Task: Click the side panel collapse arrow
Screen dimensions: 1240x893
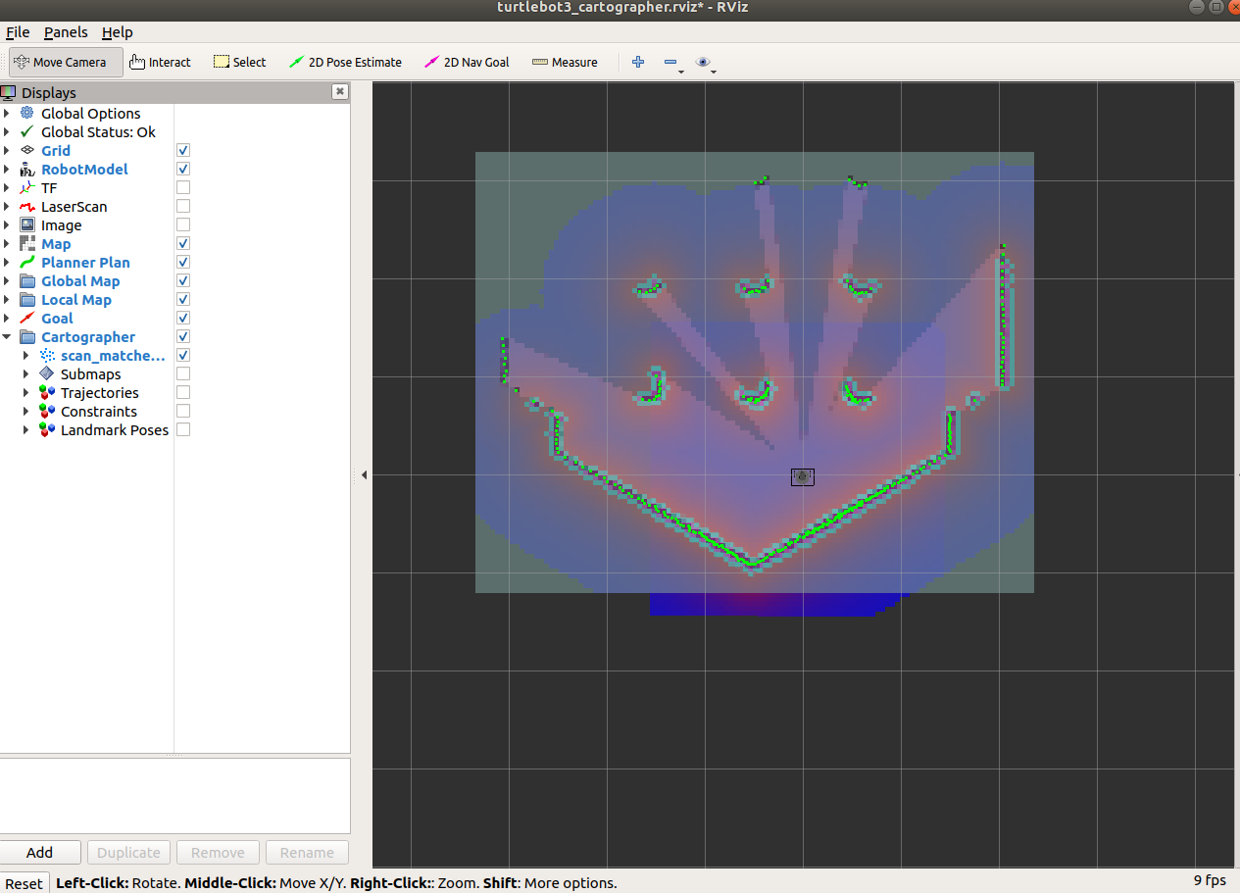Action: [x=364, y=473]
